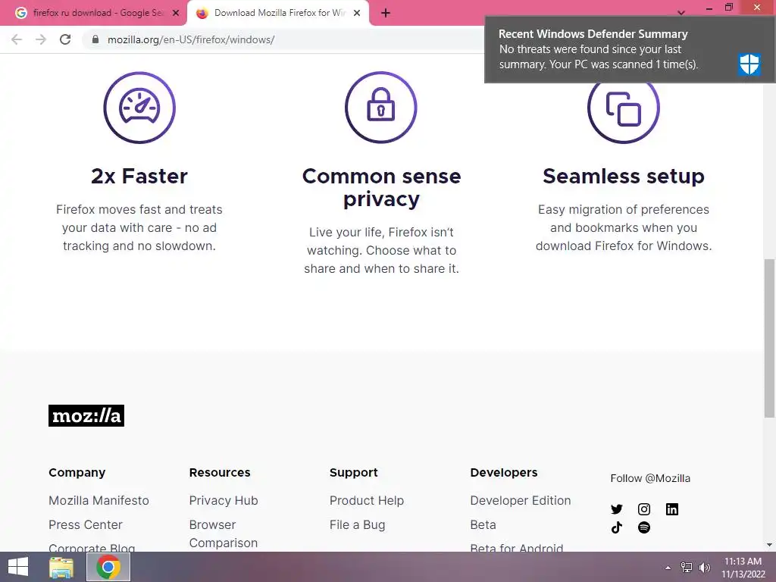Click the Resources footer heading

click(x=220, y=473)
